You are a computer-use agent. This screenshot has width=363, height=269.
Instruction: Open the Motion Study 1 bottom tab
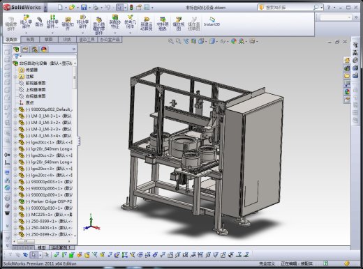tap(61, 247)
